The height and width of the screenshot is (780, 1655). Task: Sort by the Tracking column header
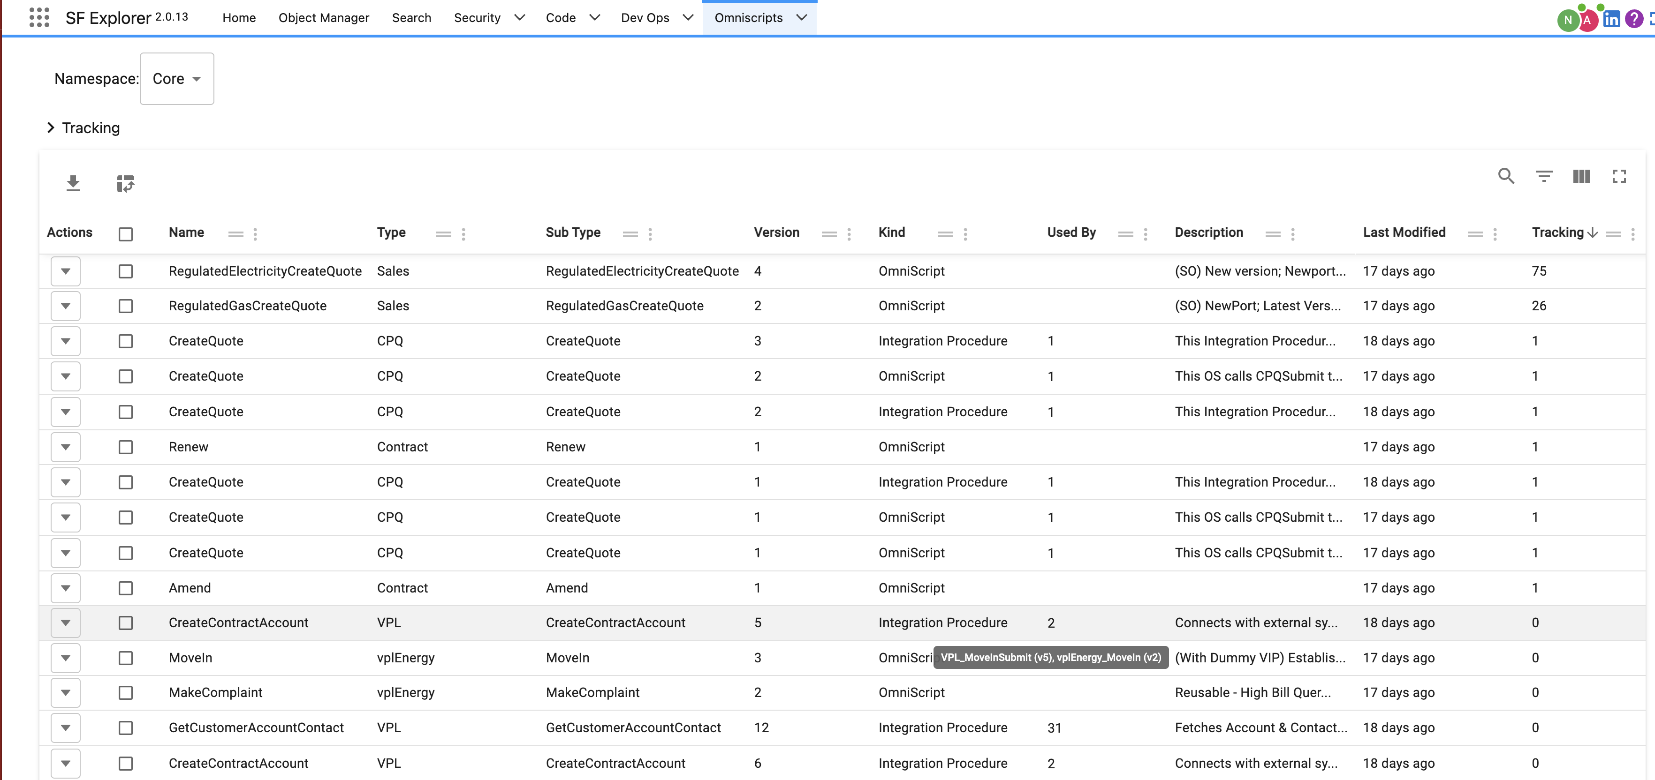pos(1557,232)
